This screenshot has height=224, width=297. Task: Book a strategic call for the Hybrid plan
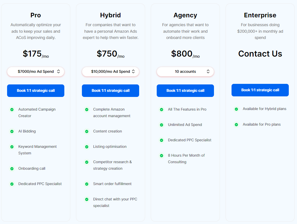pos(111,91)
